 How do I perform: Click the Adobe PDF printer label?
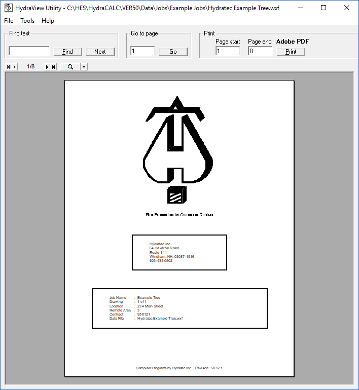tap(293, 42)
